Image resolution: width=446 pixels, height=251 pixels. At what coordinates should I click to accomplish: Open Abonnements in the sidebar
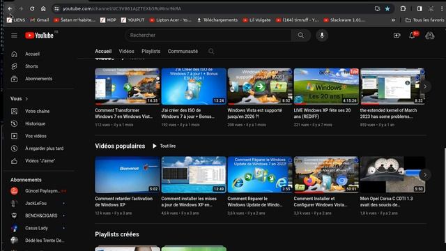click(38, 79)
